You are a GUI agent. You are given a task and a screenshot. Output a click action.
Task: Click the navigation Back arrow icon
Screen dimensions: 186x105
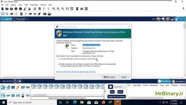tap(158, 19)
